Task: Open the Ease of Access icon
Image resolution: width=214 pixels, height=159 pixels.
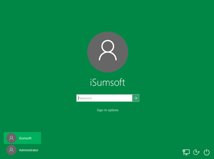Action: pos(196,152)
